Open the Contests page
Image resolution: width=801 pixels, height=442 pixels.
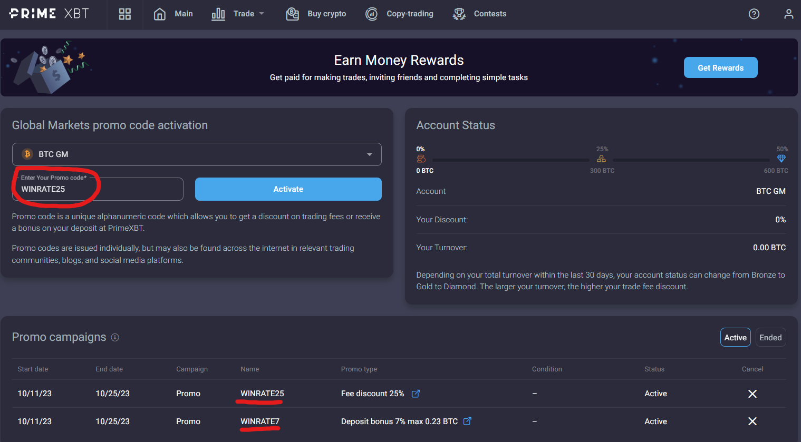[x=490, y=14]
